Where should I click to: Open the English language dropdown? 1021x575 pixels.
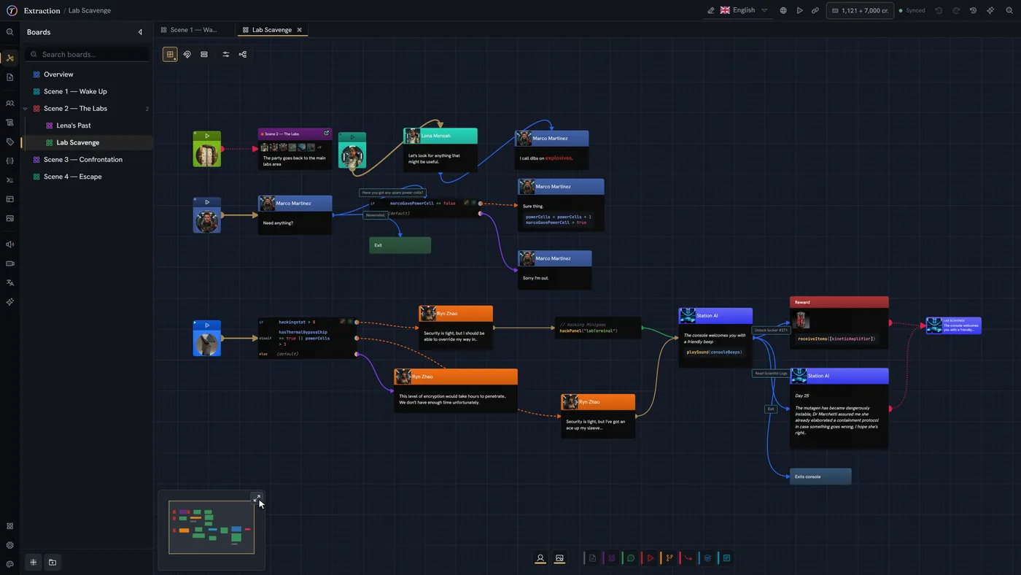point(744,11)
